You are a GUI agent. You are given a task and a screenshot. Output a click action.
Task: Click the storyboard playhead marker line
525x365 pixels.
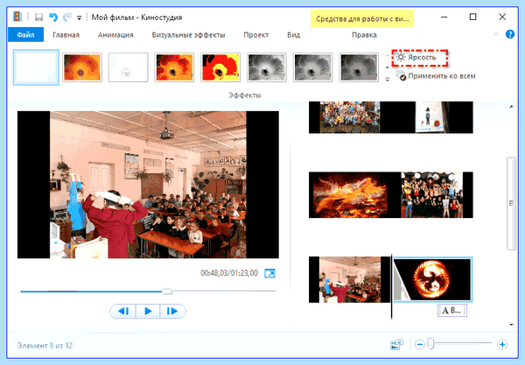391,286
